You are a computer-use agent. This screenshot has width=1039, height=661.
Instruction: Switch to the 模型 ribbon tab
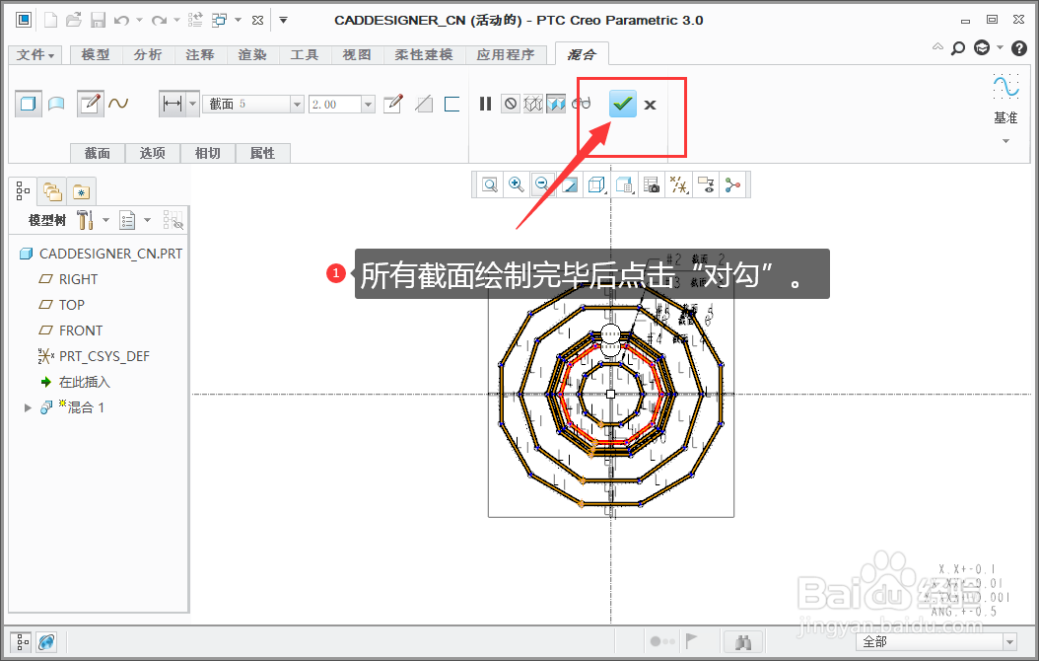(x=96, y=55)
